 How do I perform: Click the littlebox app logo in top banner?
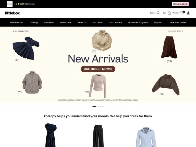pyautogui.click(x=10, y=4)
